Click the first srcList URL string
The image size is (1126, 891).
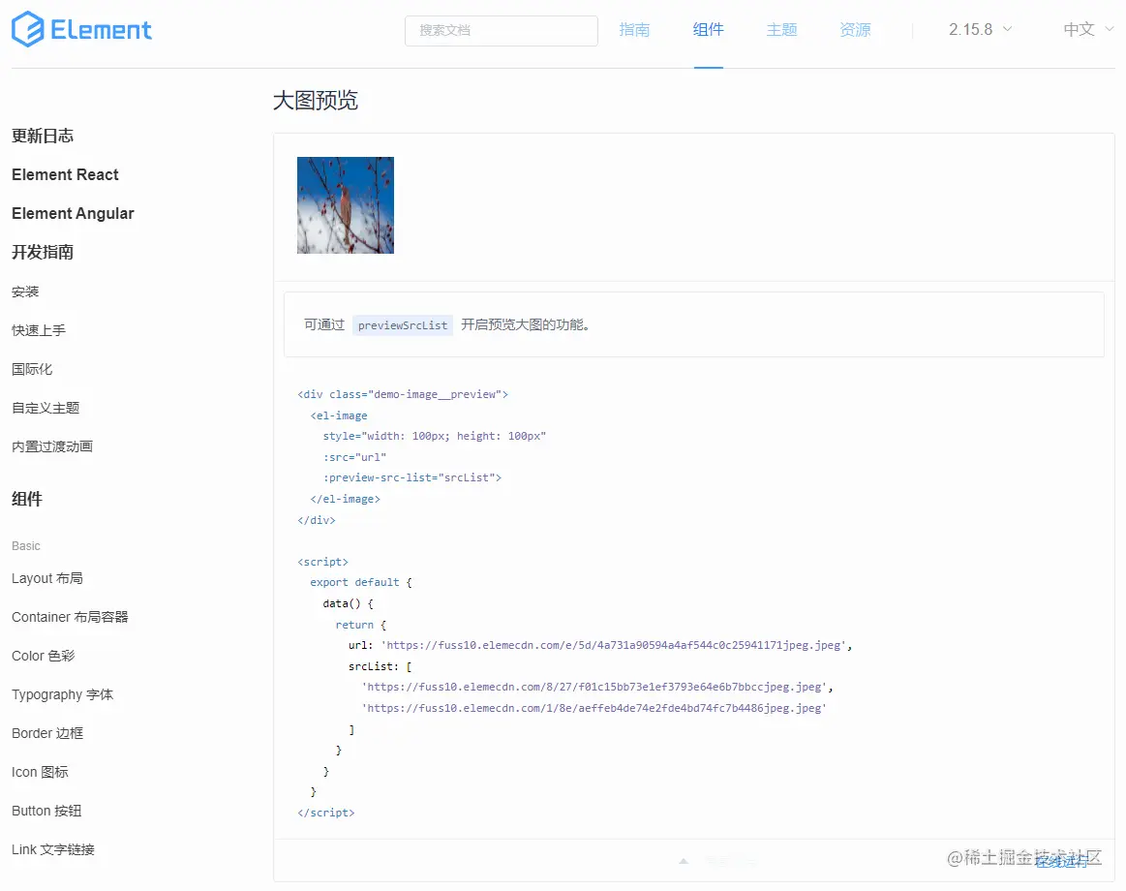(593, 687)
